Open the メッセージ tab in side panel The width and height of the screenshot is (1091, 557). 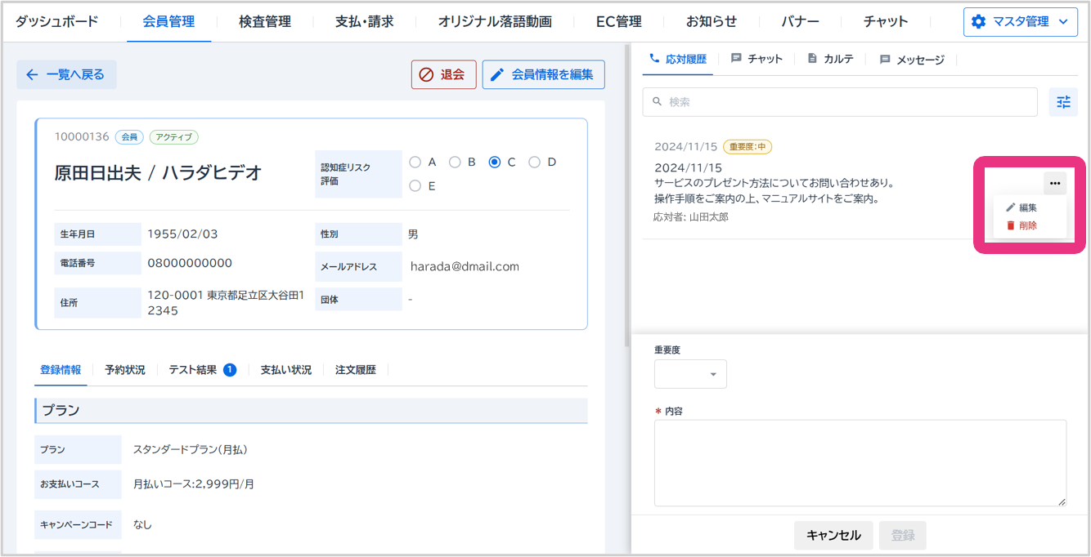(x=912, y=60)
